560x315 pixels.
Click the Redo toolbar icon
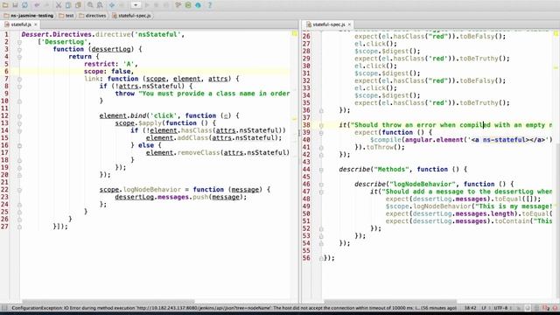tap(46, 5)
